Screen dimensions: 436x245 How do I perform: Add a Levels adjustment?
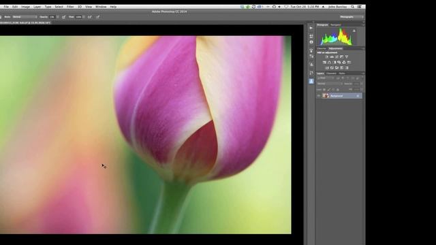332,57
